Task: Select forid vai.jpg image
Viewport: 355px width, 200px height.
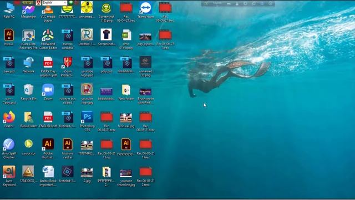Action: pyautogui.click(x=126, y=120)
